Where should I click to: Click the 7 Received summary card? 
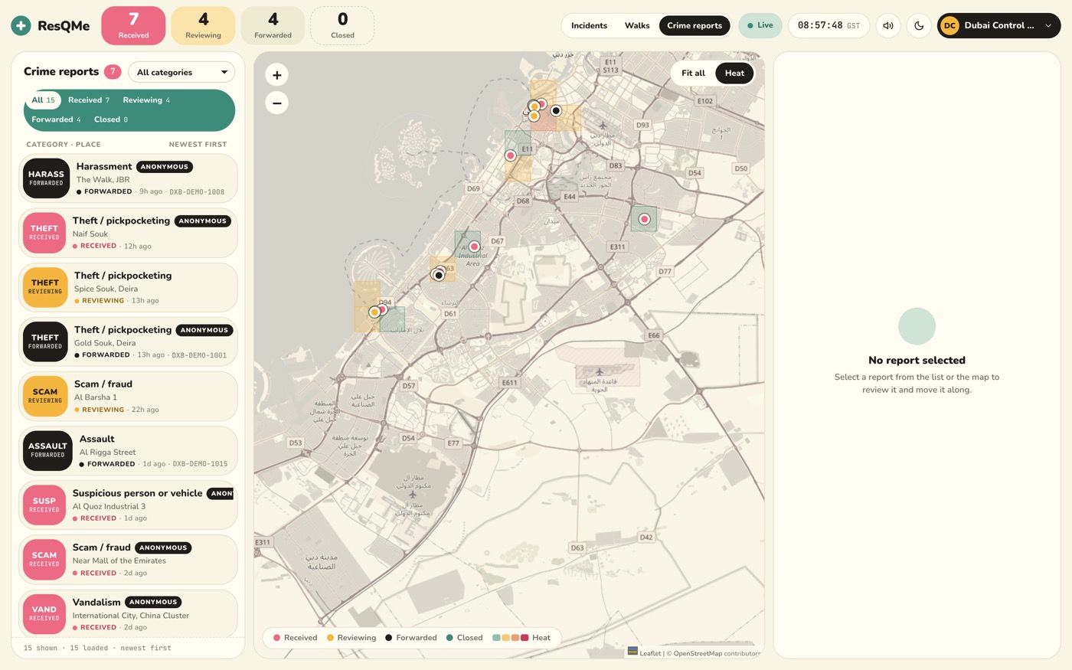pyautogui.click(x=133, y=25)
